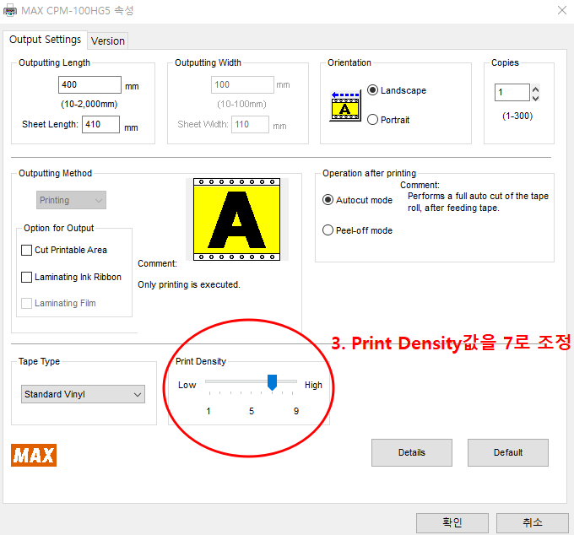Viewport: 574px width, 535px height.
Task: Decrease copies with the down arrow
Action: (x=535, y=97)
